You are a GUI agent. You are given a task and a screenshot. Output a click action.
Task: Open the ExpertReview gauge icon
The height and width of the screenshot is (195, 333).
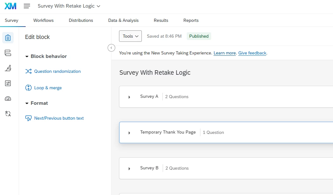[8, 98]
